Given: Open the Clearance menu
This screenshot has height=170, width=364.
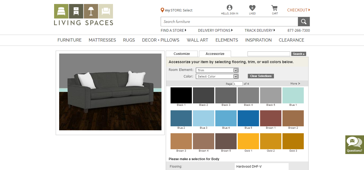Looking at the screenshot, I should click(x=292, y=40).
